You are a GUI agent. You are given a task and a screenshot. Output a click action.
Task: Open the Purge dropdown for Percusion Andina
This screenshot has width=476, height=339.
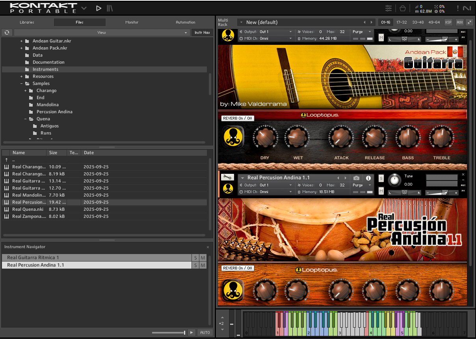[x=362, y=185]
